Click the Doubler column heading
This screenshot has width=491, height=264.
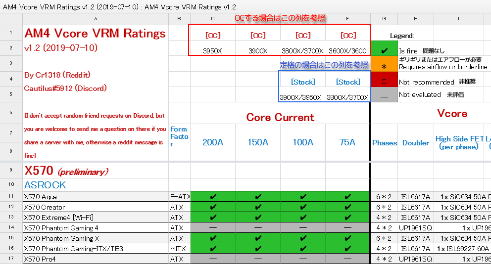point(416,143)
